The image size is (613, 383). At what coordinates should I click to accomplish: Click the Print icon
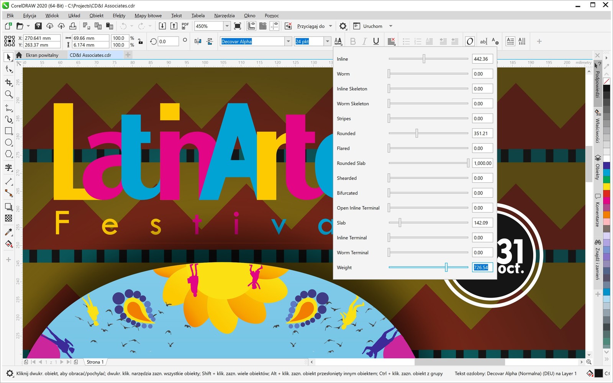(72, 26)
